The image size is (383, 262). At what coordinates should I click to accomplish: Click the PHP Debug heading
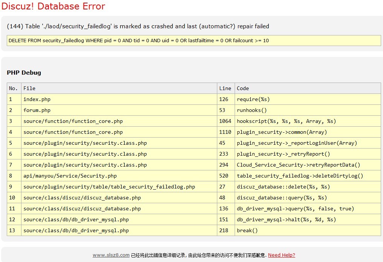24,73
